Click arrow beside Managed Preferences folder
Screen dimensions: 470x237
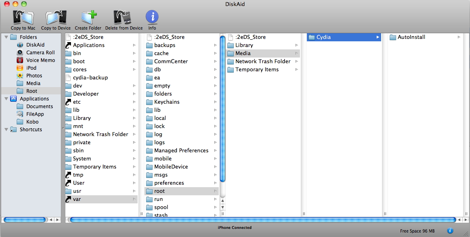(215, 151)
